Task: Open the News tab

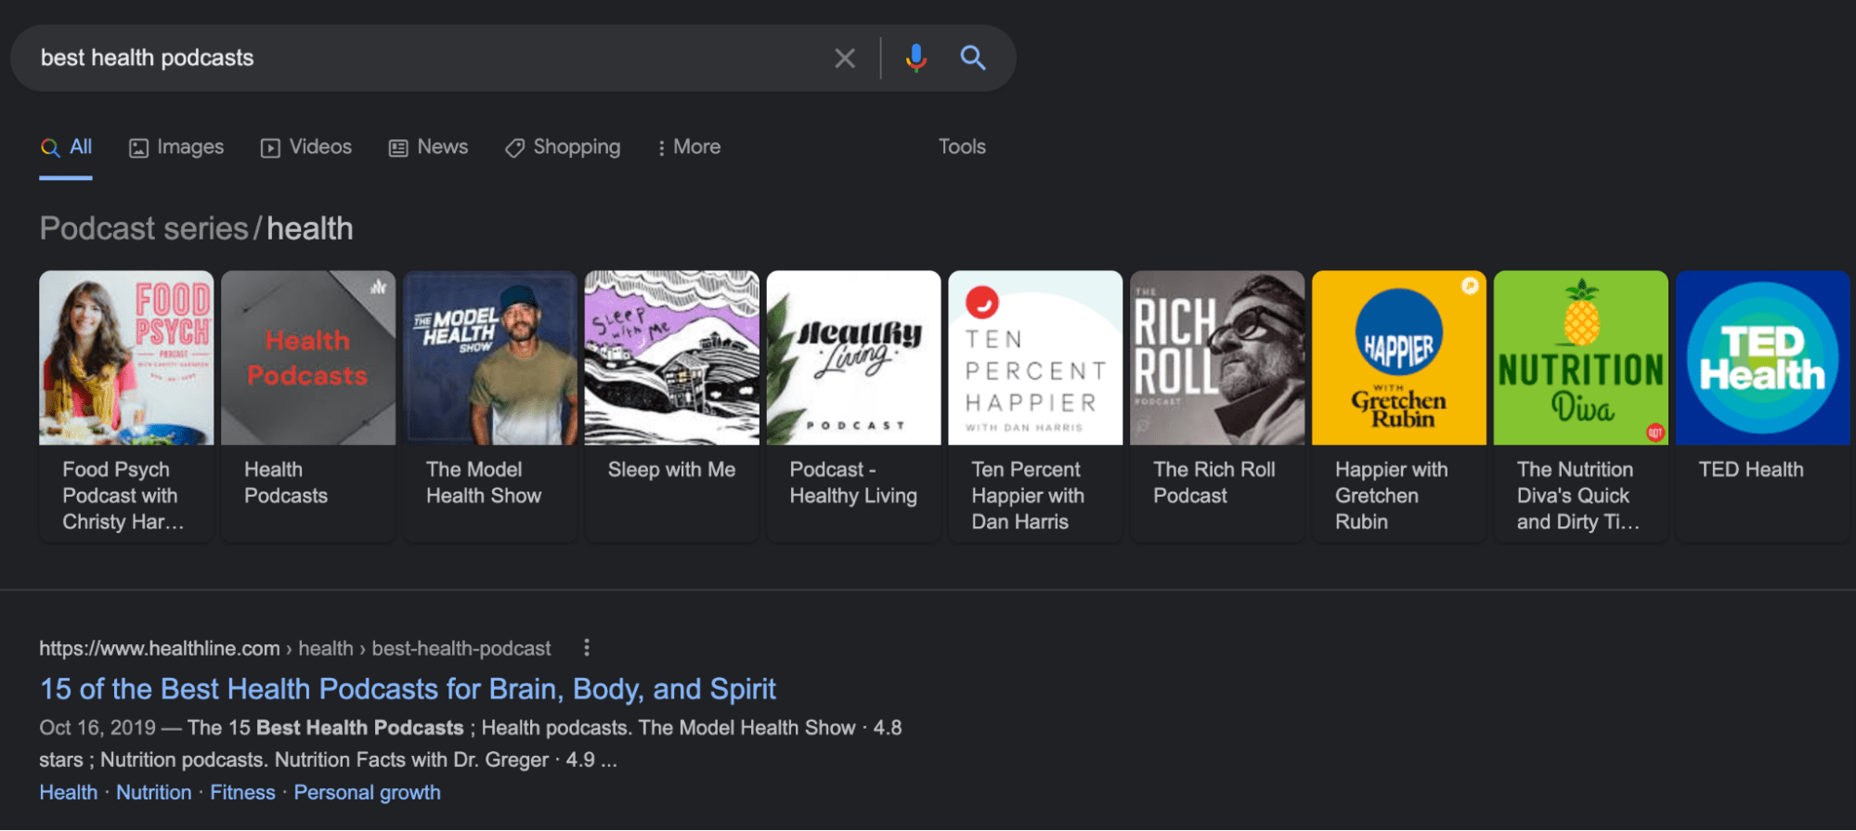Action: (x=428, y=147)
